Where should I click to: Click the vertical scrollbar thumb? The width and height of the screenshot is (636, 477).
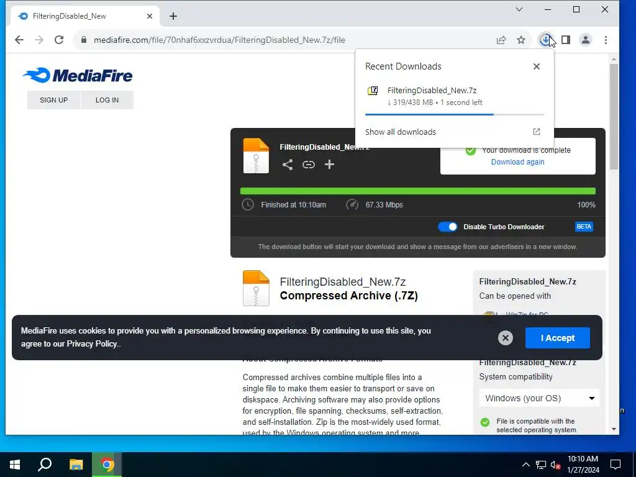(x=614, y=116)
